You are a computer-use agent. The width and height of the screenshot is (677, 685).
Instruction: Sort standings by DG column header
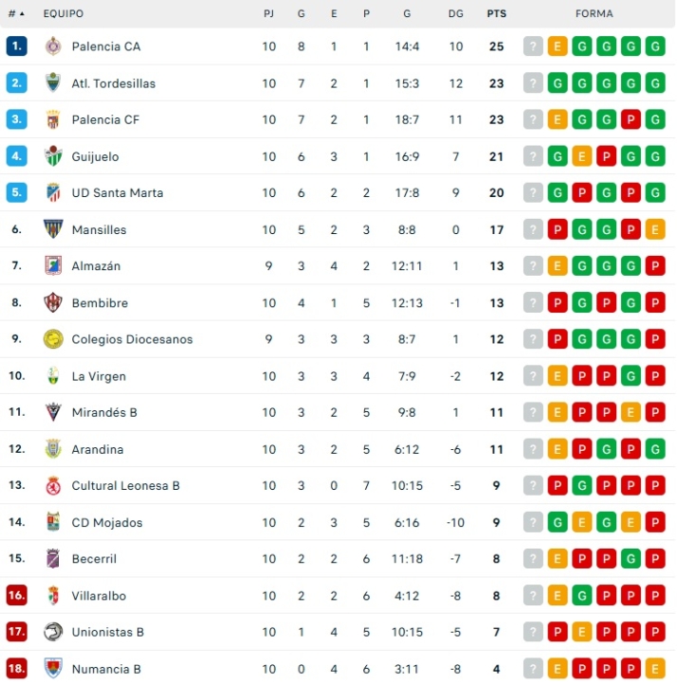[x=455, y=14]
